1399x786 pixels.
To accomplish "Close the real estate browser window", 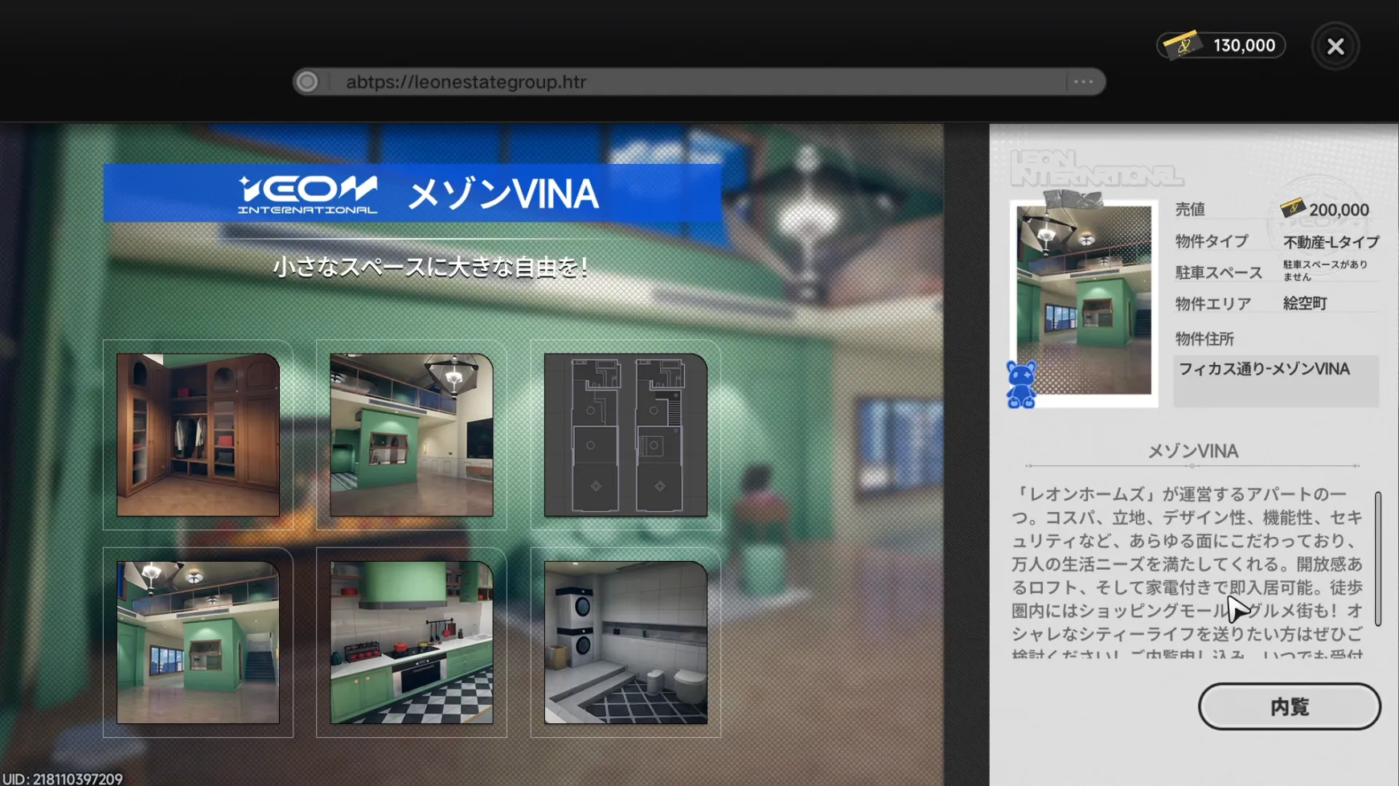I will pos(1335,47).
